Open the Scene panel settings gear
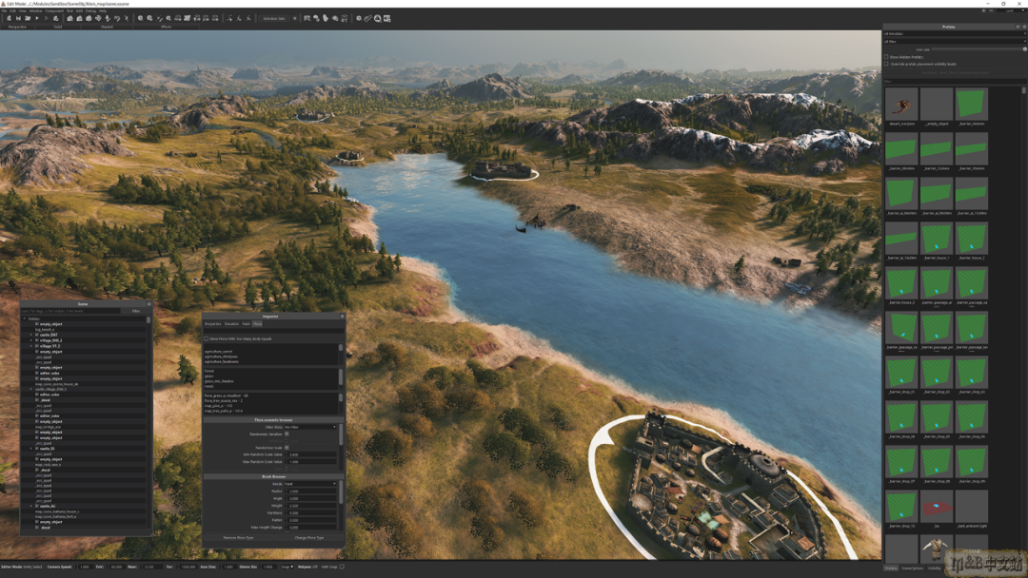Image resolution: width=1028 pixels, height=578 pixels. click(x=148, y=303)
